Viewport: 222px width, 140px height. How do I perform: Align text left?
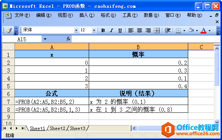(x=131, y=31)
